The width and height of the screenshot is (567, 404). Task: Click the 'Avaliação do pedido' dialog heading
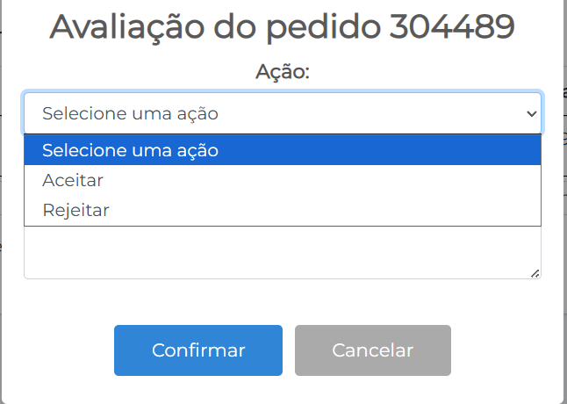click(282, 27)
